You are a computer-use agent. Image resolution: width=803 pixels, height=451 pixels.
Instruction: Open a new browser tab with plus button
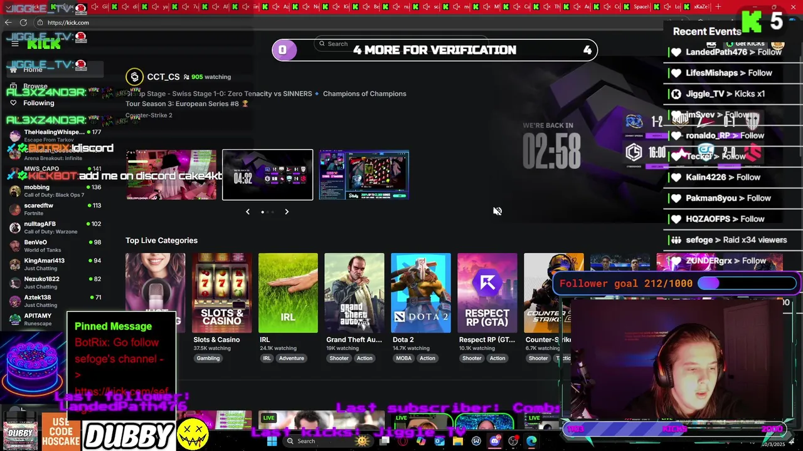(718, 7)
